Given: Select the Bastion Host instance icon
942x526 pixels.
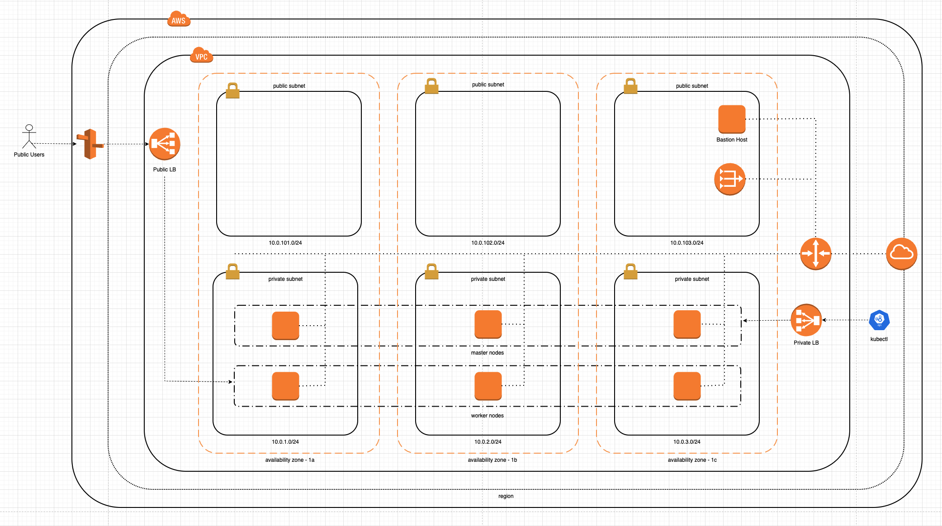Looking at the screenshot, I should point(732,119).
